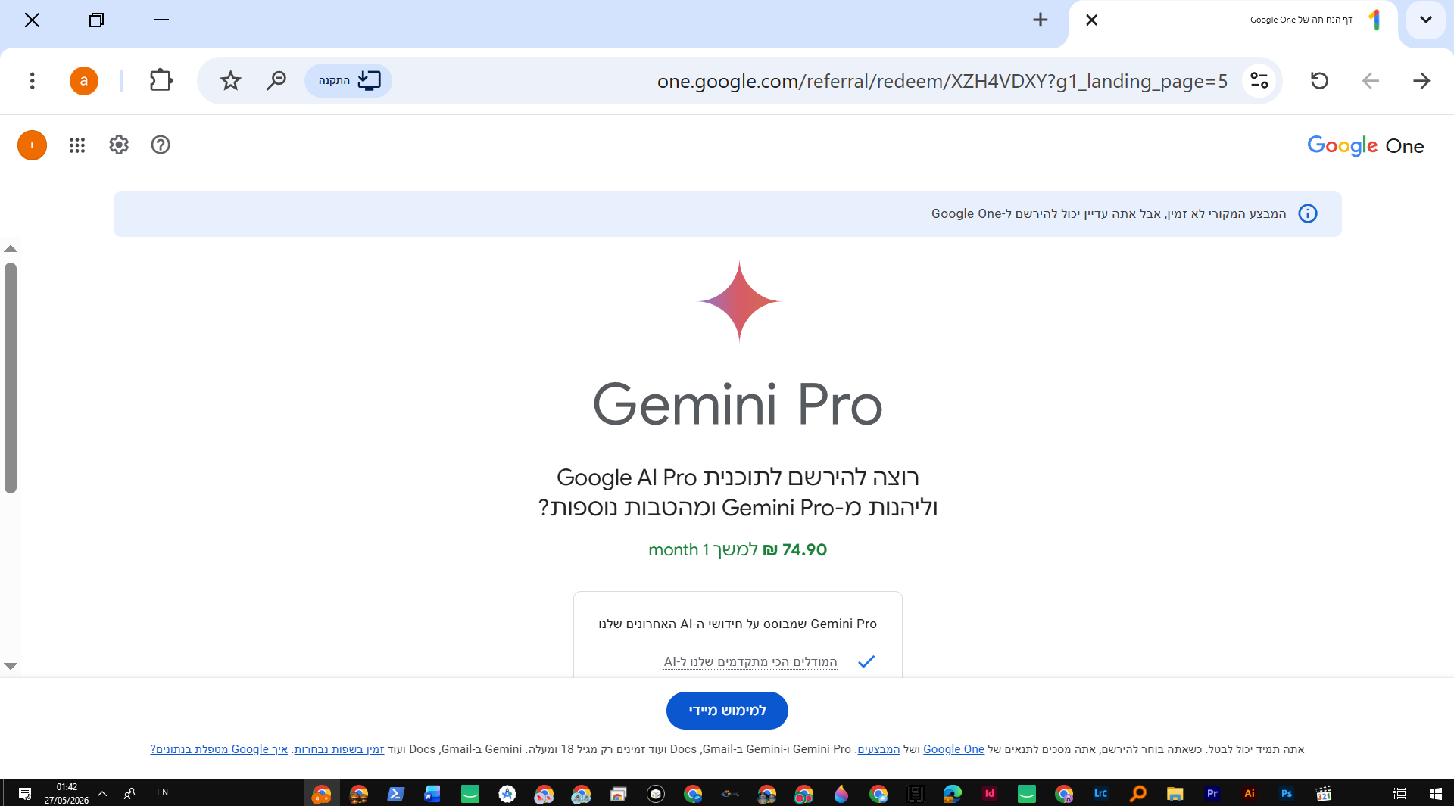Click the ₪ 74.90 price text
The image size is (1454, 806).
(x=795, y=550)
